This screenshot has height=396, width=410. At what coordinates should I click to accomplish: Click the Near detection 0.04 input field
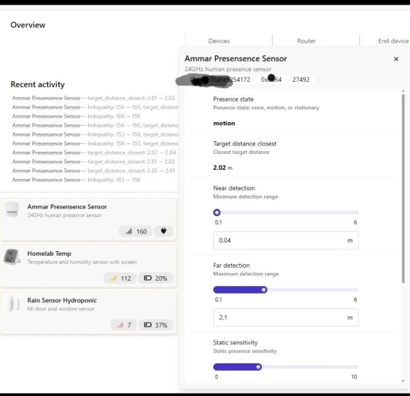point(285,240)
